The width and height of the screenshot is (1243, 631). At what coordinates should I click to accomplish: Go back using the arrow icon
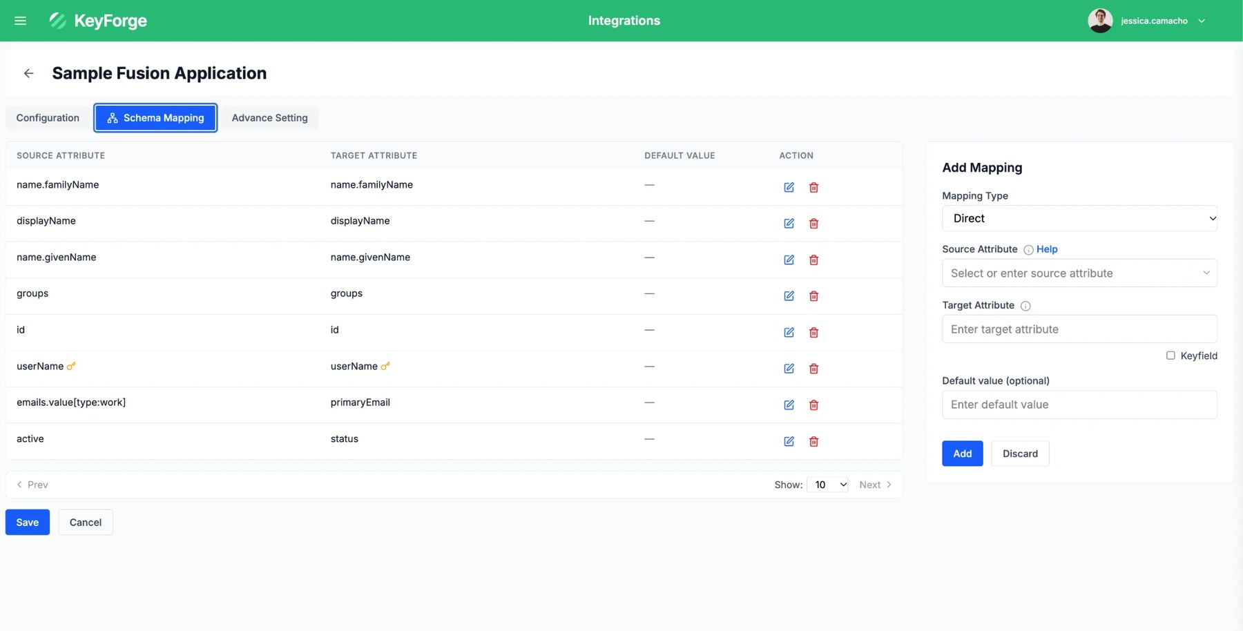pyautogui.click(x=28, y=73)
